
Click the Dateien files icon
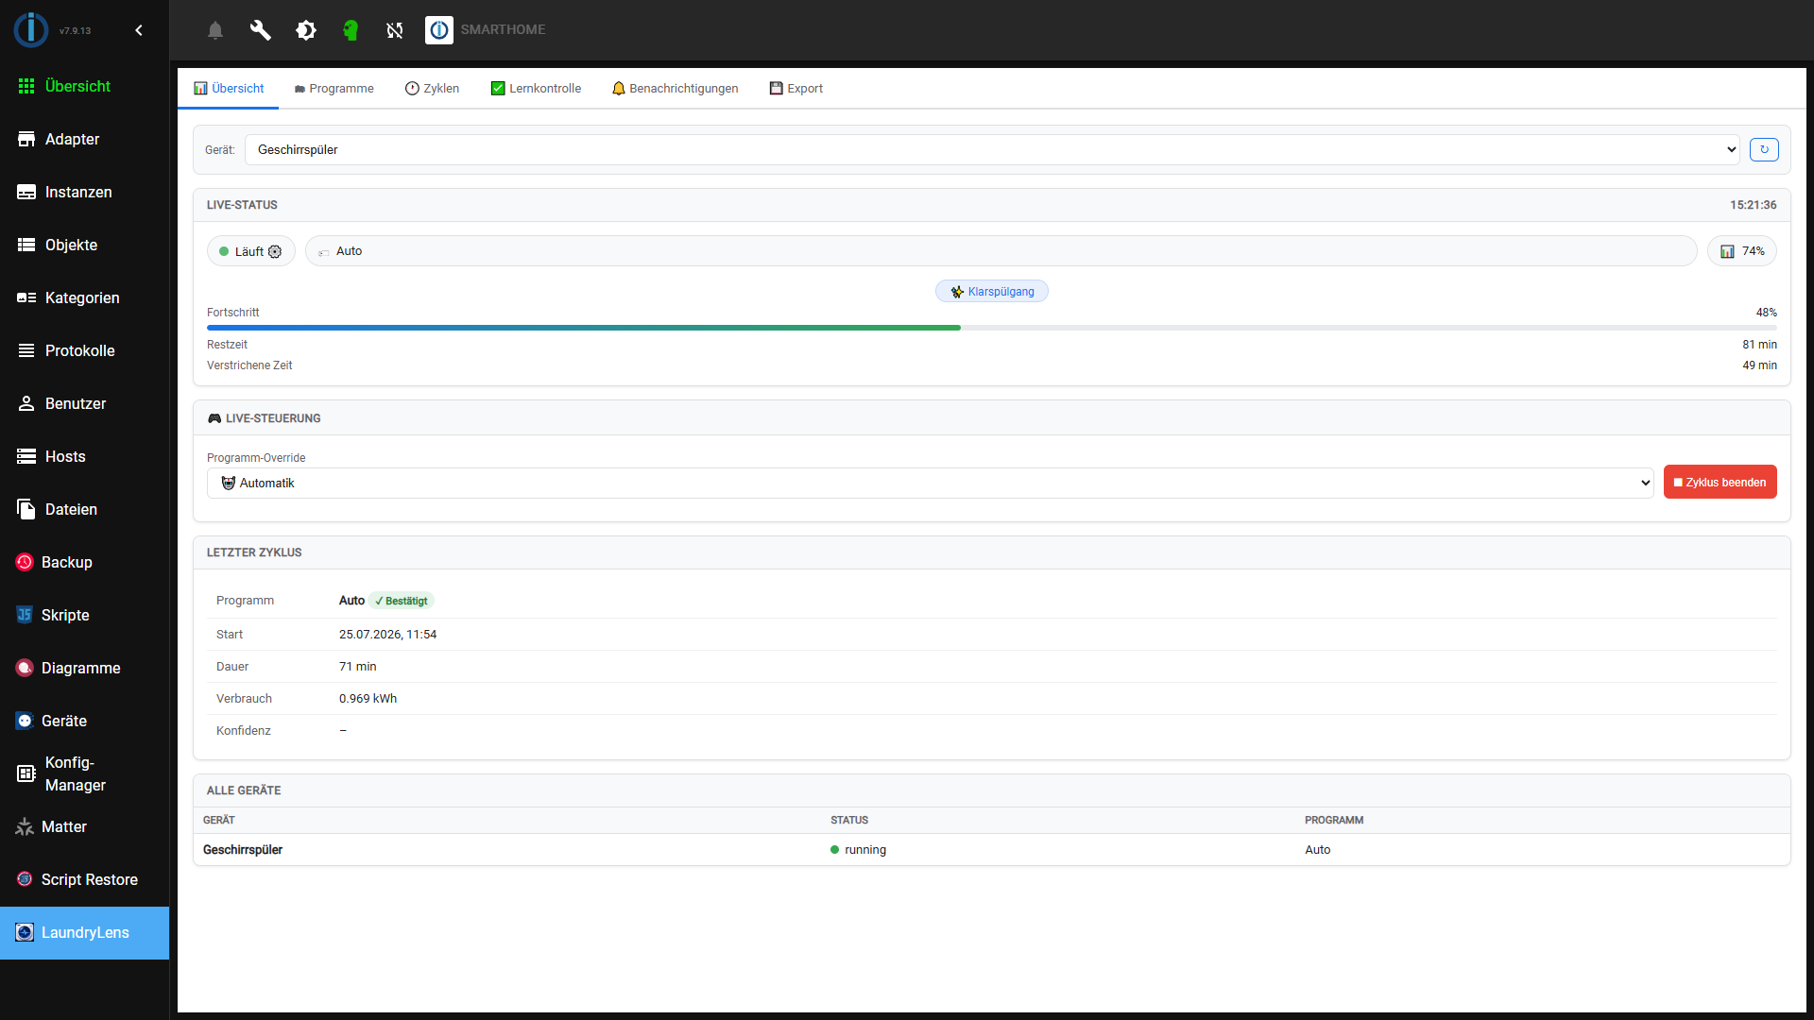coord(26,509)
